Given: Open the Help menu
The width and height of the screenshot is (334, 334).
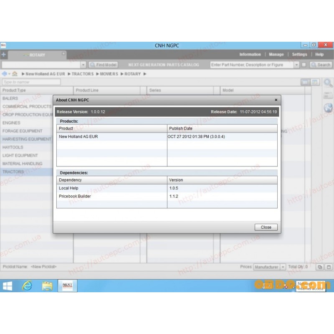Looking at the screenshot, I should [x=319, y=55].
